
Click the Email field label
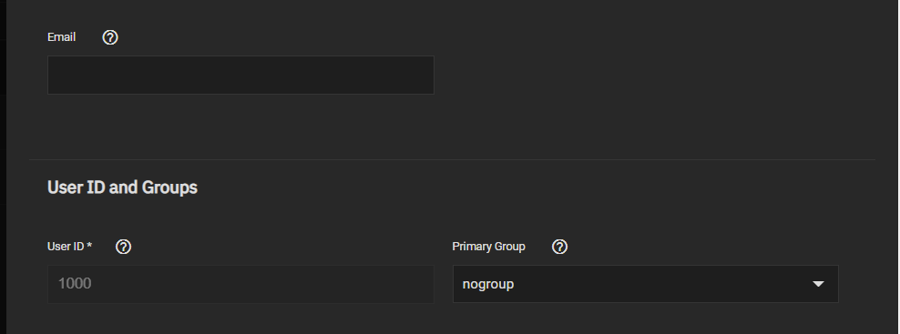pos(61,37)
